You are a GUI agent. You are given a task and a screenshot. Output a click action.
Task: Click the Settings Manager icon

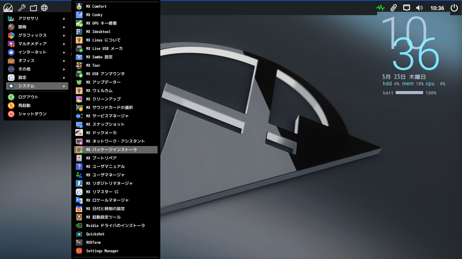(79, 251)
